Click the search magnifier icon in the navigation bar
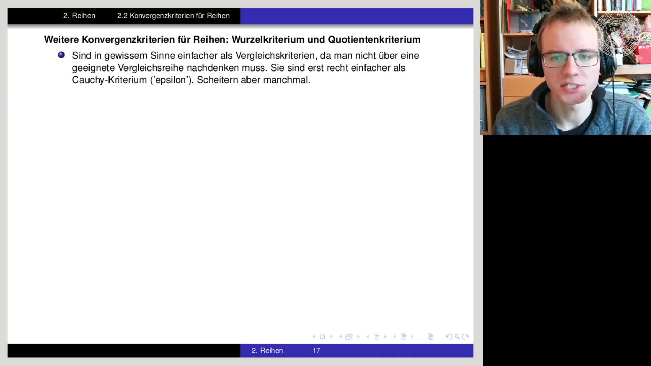This screenshot has width=651, height=366. 457,337
